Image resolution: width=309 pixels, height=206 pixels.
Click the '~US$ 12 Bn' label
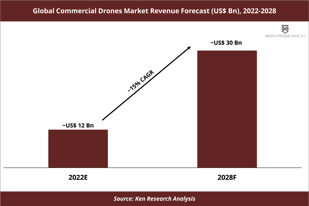click(78, 125)
